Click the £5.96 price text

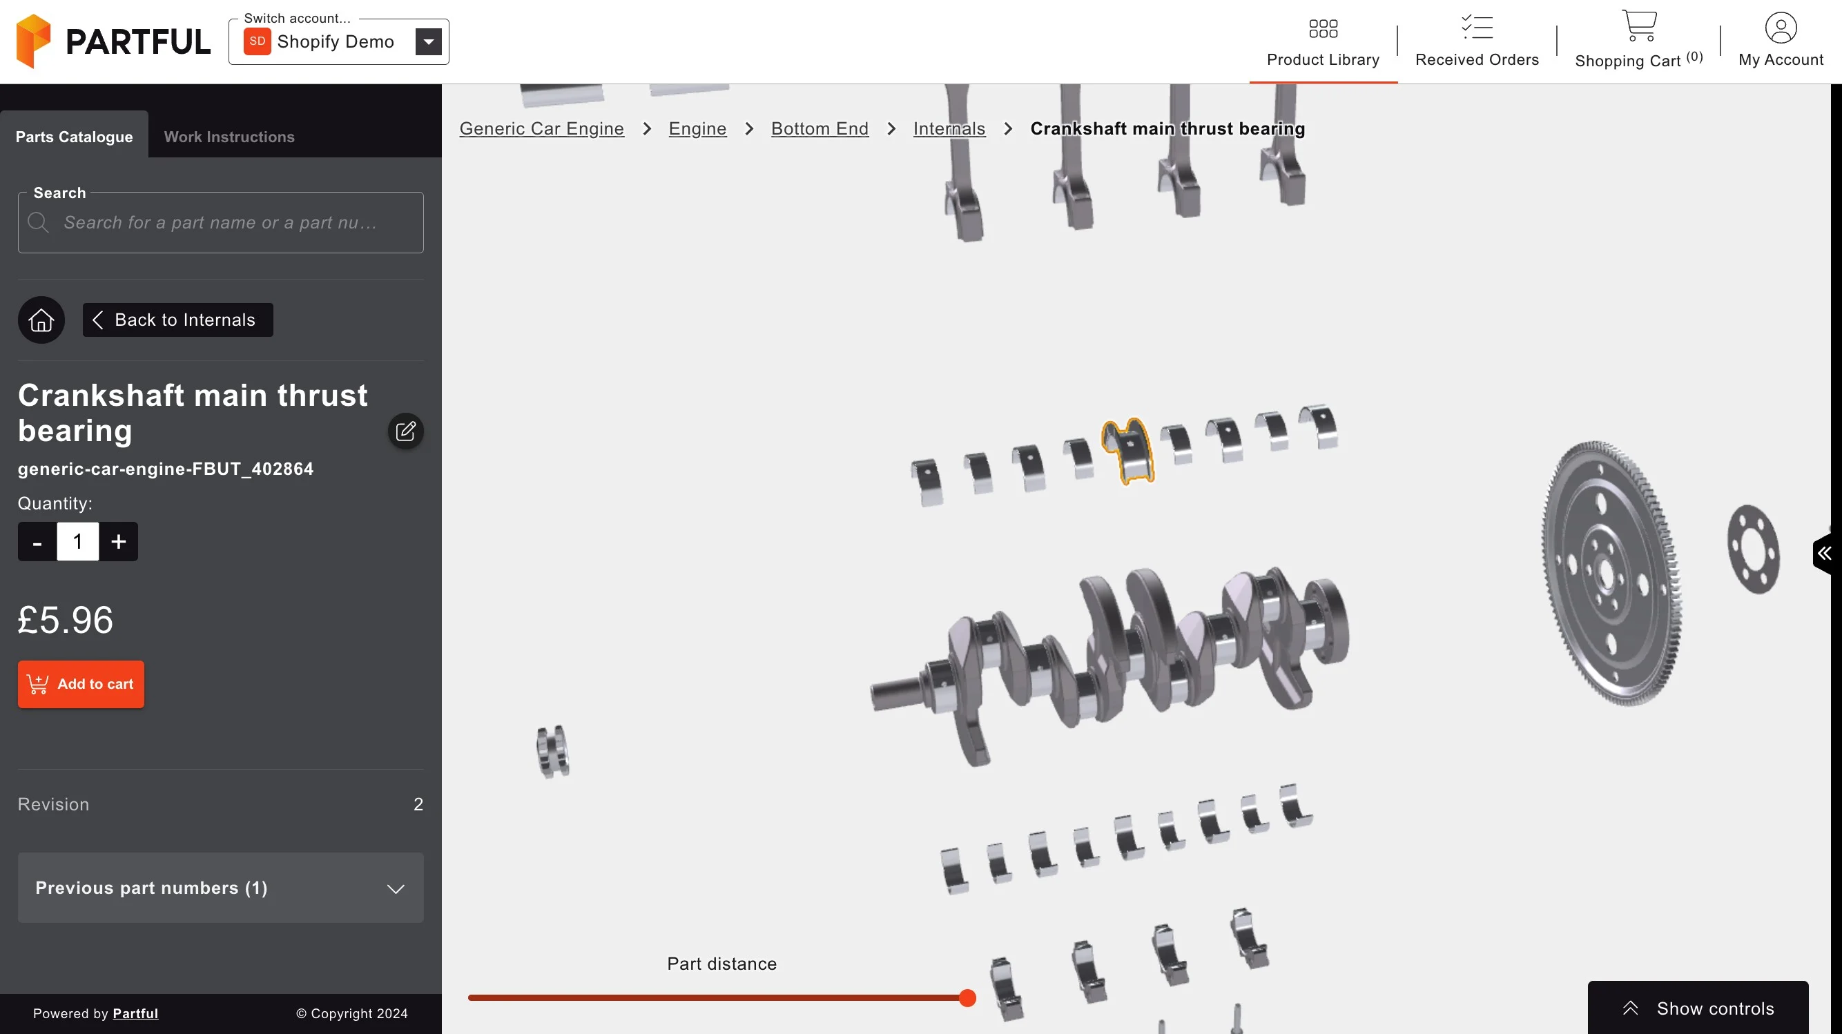point(66,620)
